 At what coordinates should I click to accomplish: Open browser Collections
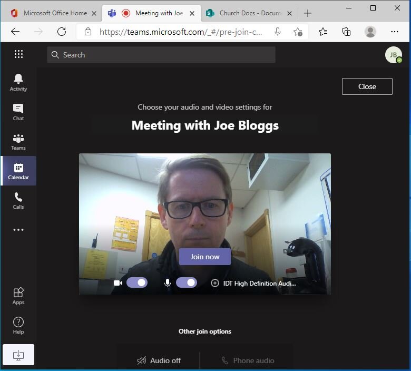point(346,32)
